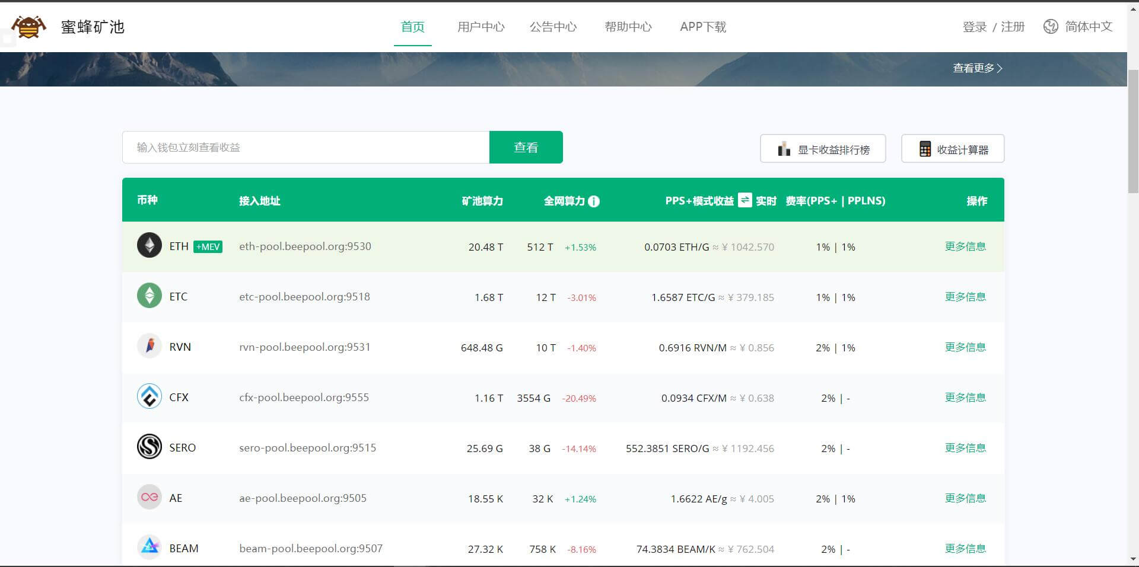
Task: Click the globe language icon
Action: click(x=1051, y=27)
